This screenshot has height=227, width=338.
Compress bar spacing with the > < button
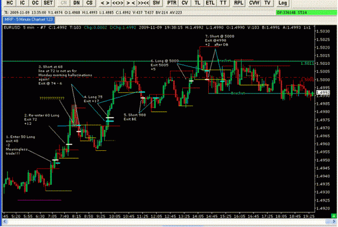pyautogui.click(x=131, y=3)
